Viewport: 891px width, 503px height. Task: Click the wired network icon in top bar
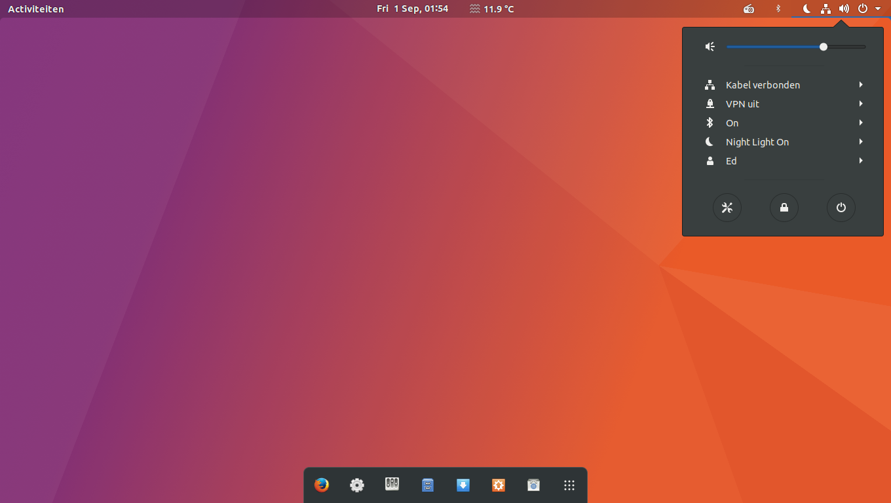tap(825, 9)
